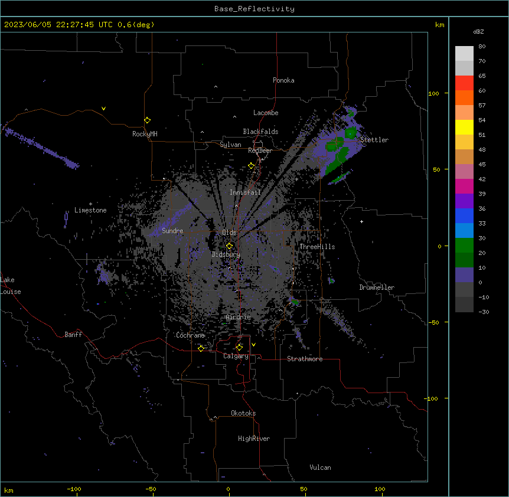Select the light gray 70-80 dBZ legend swatch

464,54
